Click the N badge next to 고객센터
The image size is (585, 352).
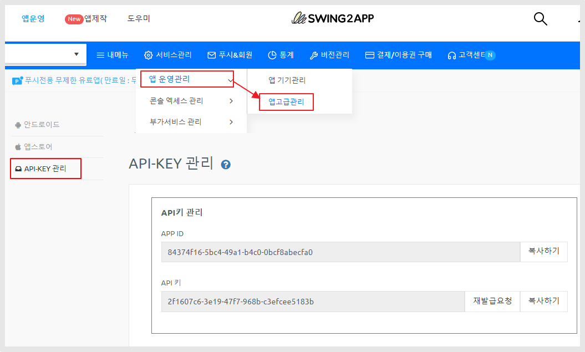coord(490,55)
